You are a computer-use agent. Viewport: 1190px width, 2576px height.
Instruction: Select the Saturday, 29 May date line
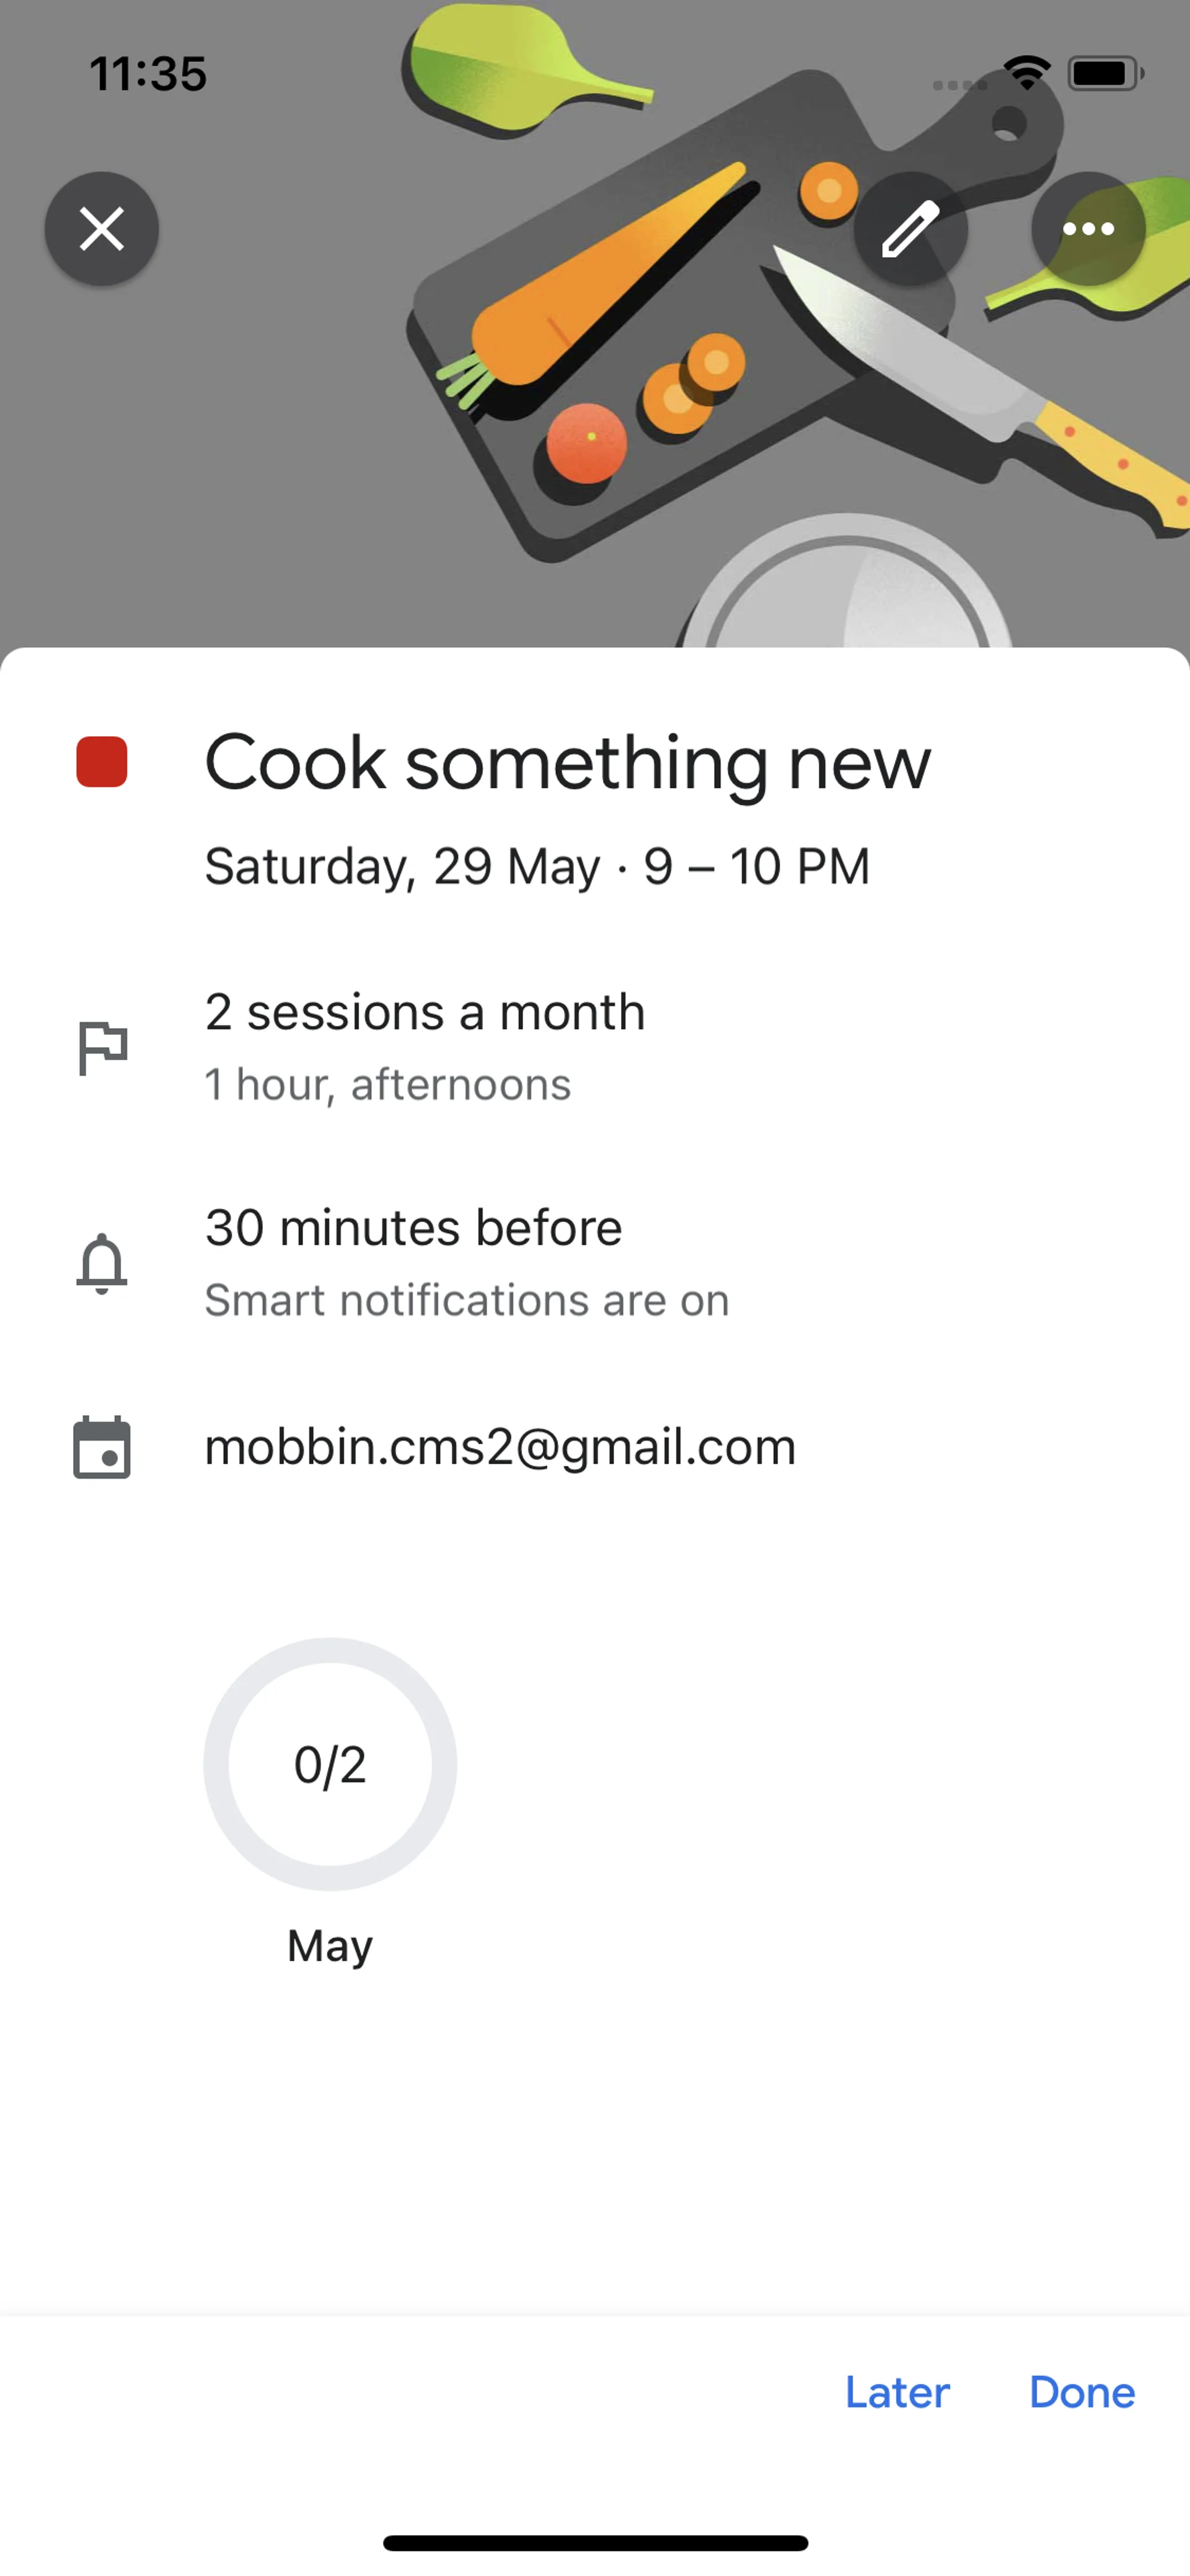[537, 866]
